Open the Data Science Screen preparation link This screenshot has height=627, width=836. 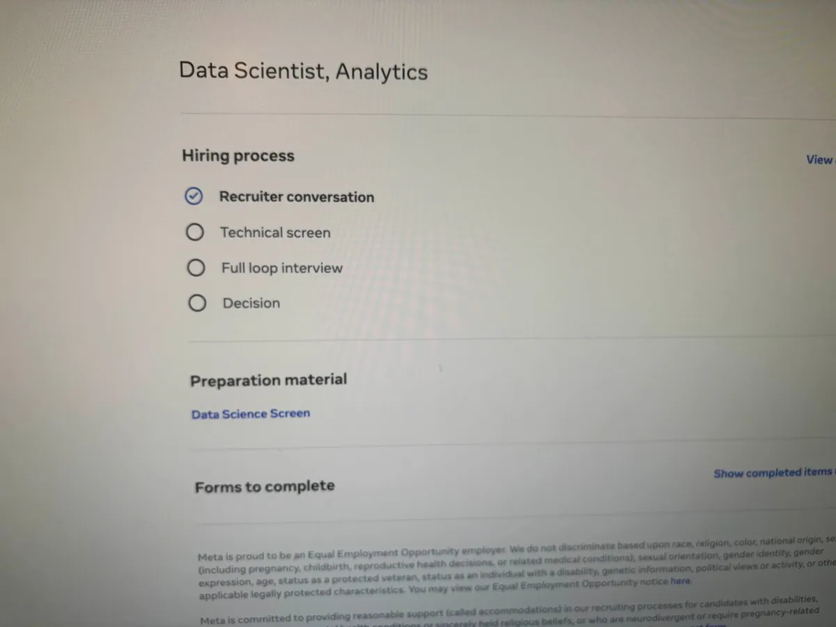click(x=251, y=414)
